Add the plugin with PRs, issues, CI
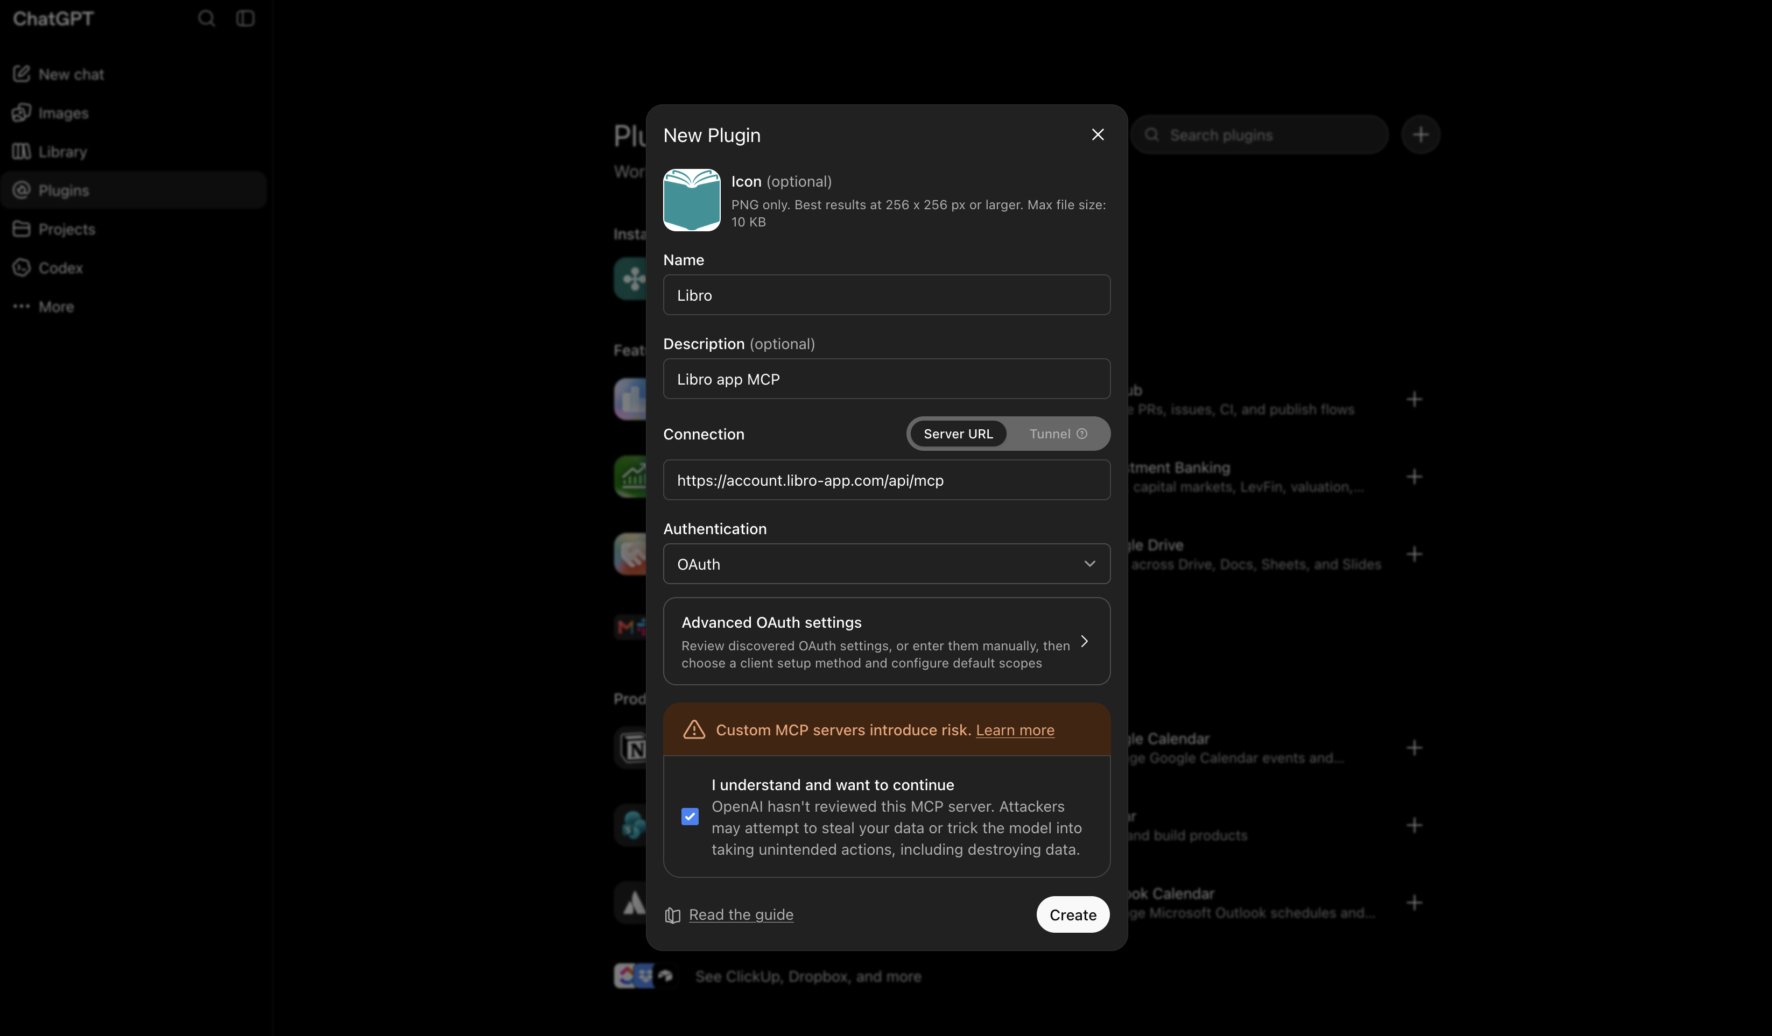 (x=1414, y=399)
